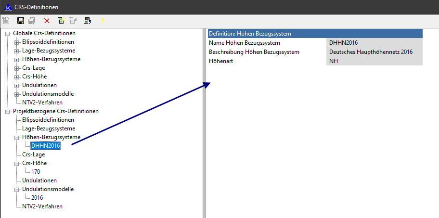This screenshot has height=218, width=439.
Task: Click the green grid icon with yellow star
Action: pyautogui.click(x=61, y=21)
